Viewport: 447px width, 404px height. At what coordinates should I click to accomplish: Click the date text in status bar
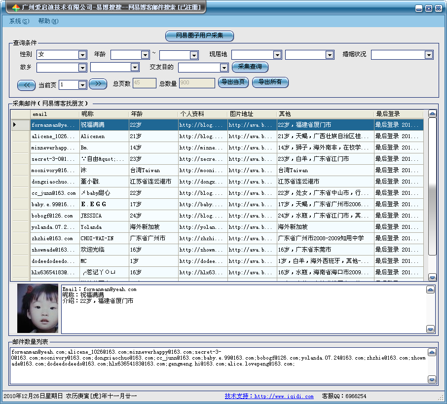pyautogui.click(x=70, y=396)
